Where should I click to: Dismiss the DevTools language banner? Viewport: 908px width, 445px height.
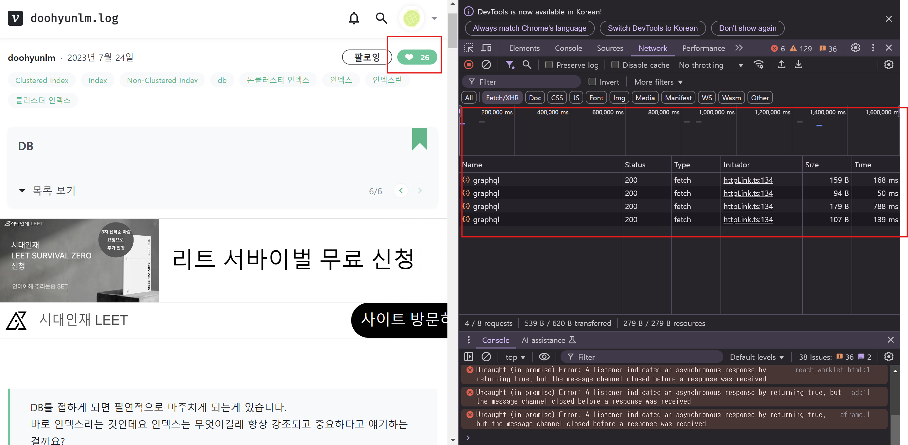click(x=889, y=19)
